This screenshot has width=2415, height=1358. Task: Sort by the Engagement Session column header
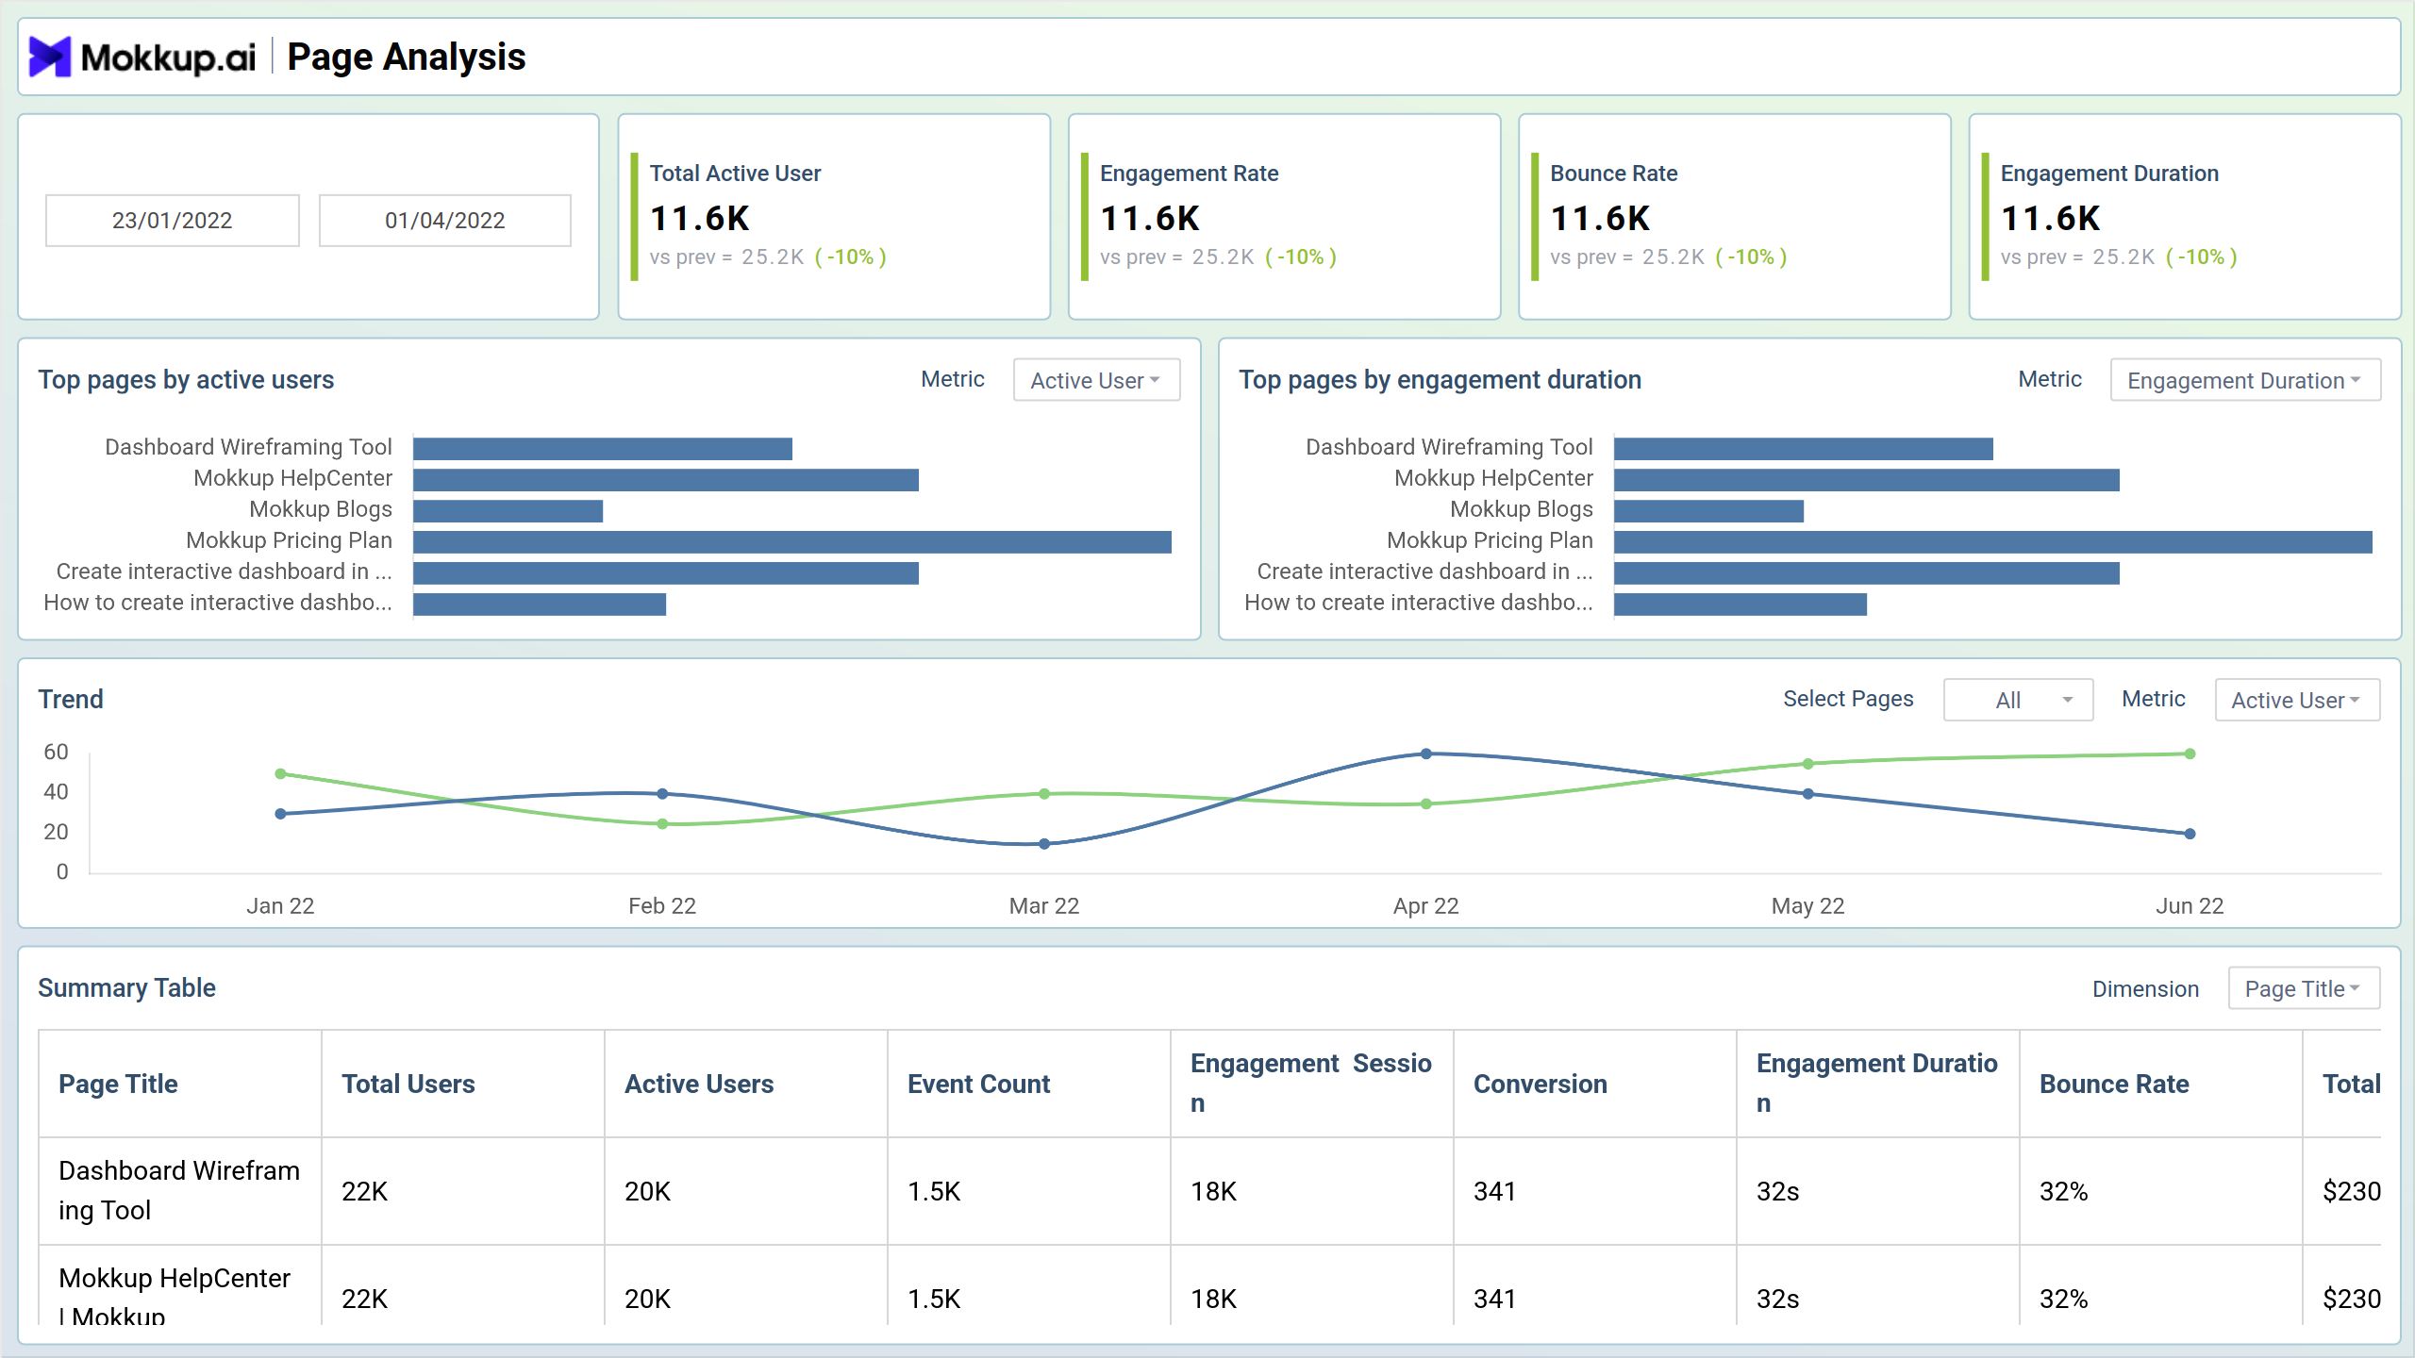[x=1311, y=1084]
